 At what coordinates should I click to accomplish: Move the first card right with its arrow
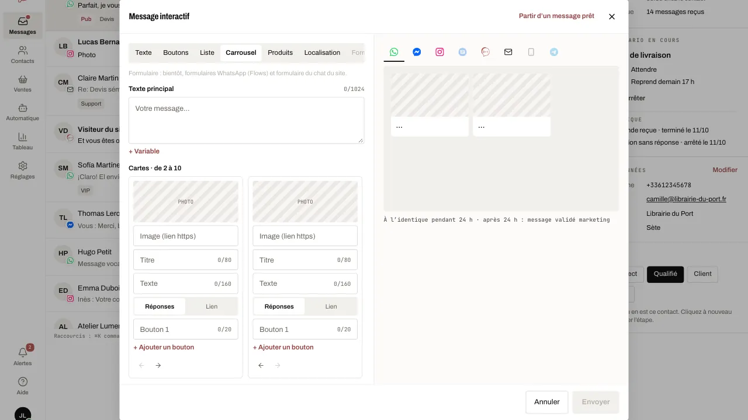click(158, 366)
